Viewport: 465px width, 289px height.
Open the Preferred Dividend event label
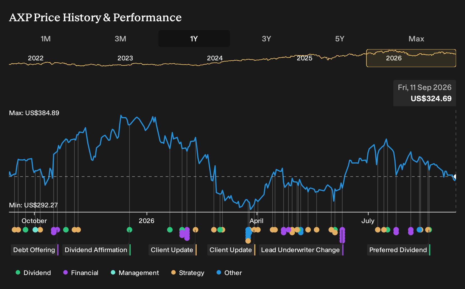[399, 250]
